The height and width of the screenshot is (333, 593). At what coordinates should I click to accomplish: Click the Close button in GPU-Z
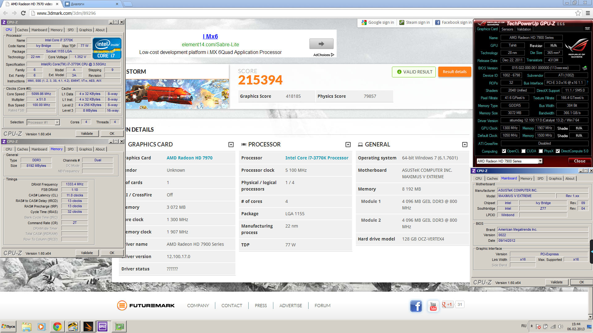click(580, 161)
